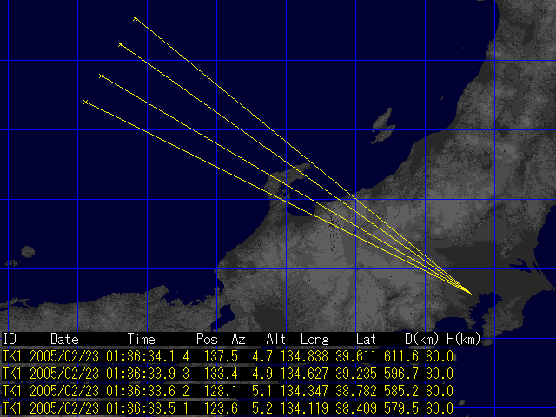The width and height of the screenshot is (556, 417).
Task: Click the third-from-top trajectory X marker
Action: point(102,76)
